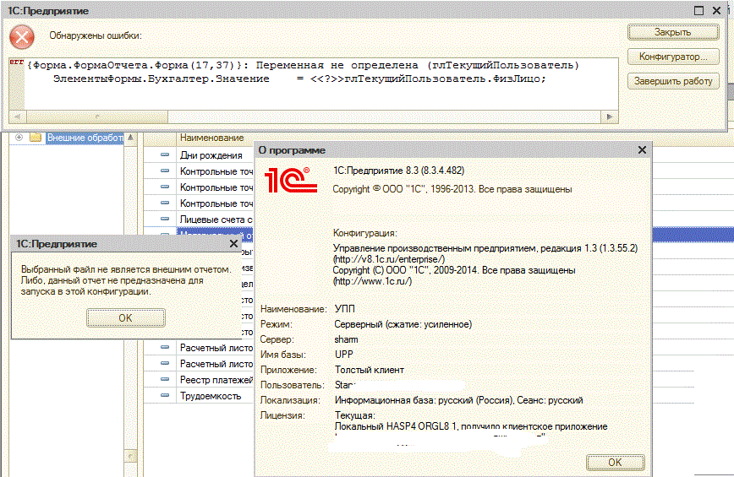Click item icon beside Реестр платежей

(165, 379)
